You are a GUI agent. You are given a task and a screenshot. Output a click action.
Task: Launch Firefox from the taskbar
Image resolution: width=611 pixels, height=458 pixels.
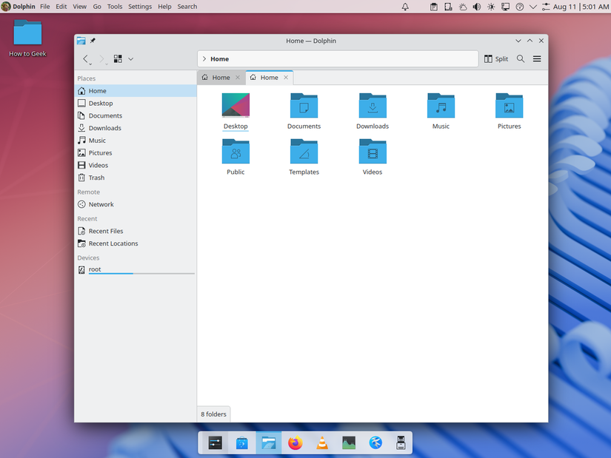[295, 442]
